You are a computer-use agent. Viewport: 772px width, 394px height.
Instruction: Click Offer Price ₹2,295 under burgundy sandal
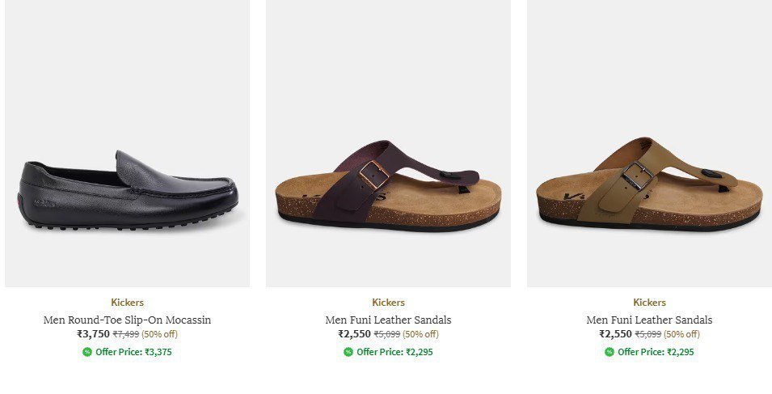click(394, 352)
